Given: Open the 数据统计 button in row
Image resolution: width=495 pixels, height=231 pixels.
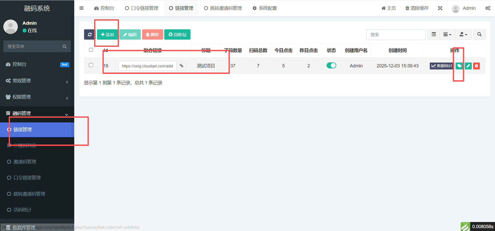Looking at the screenshot, I should tap(442, 66).
